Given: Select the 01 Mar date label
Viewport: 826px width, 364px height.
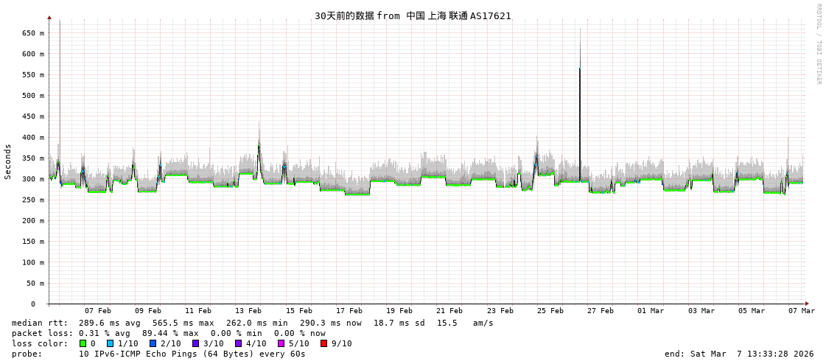Looking at the screenshot, I should [x=651, y=311].
